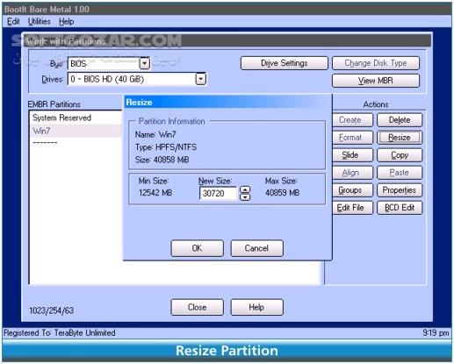Image resolution: width=454 pixels, height=364 pixels.
Task: Click the Format action button
Action: pos(352,138)
